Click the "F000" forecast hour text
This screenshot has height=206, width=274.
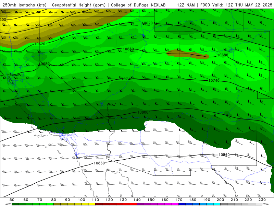tap(206, 5)
